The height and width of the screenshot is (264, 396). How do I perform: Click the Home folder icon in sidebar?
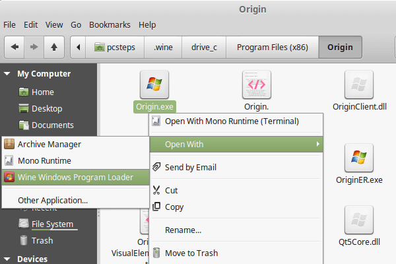[x=24, y=92]
